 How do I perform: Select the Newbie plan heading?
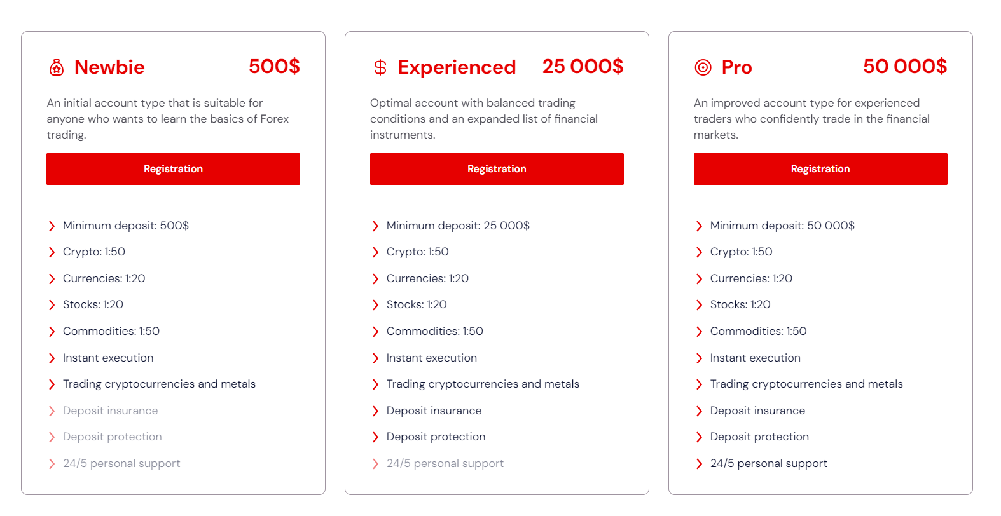pos(109,67)
